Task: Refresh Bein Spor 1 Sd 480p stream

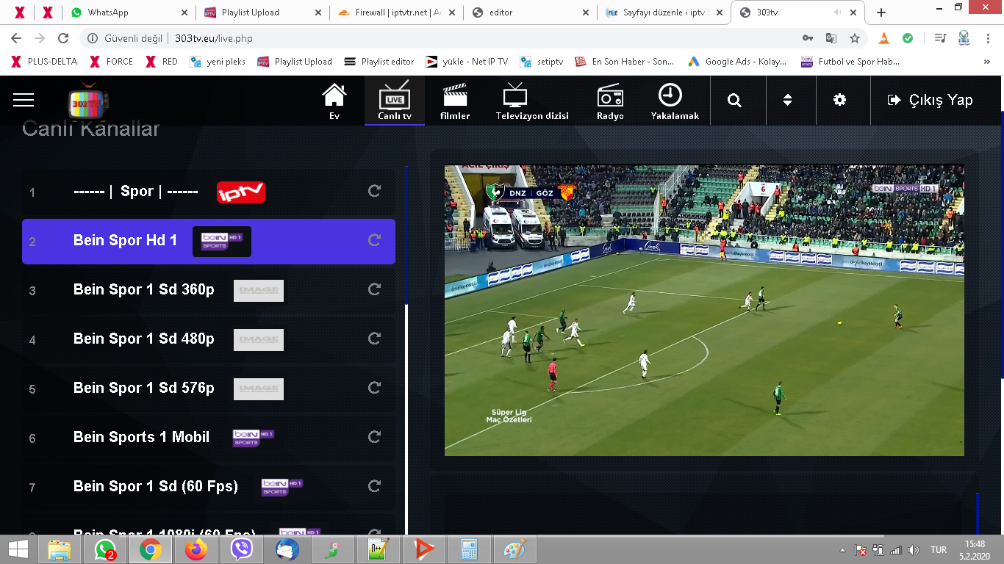Action: pyautogui.click(x=374, y=339)
